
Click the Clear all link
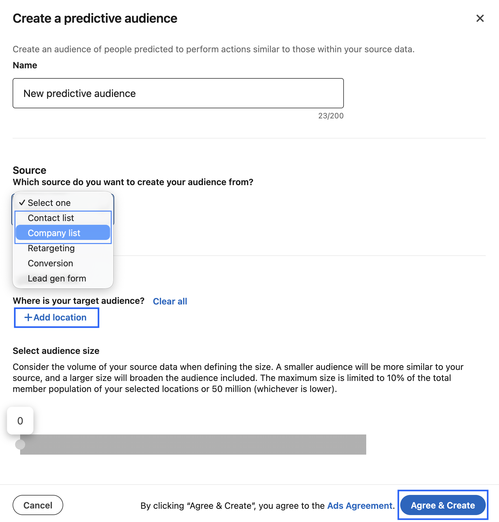pos(170,301)
